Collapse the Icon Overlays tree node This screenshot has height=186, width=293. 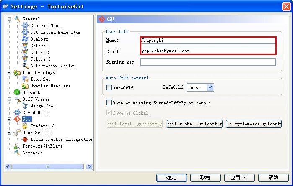[10, 73]
